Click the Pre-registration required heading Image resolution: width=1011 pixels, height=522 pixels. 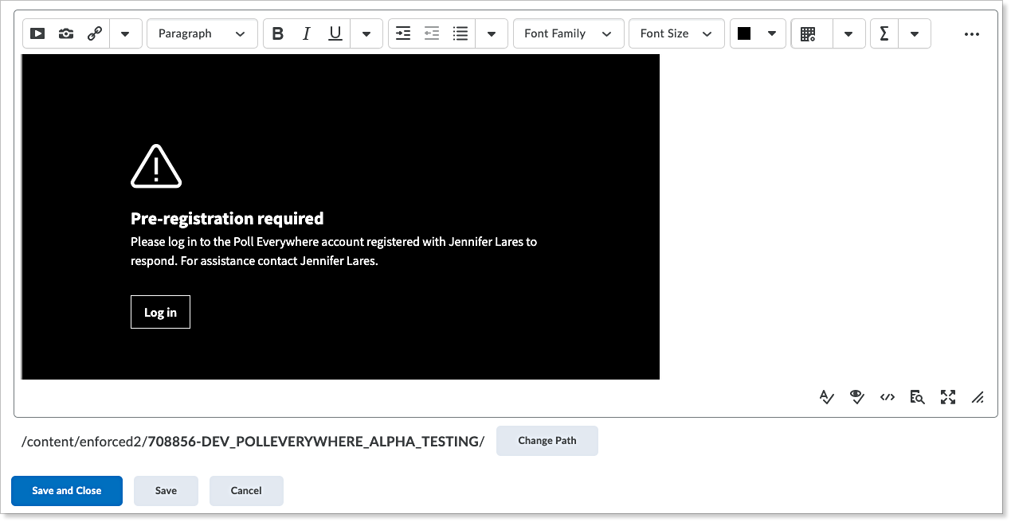point(227,219)
